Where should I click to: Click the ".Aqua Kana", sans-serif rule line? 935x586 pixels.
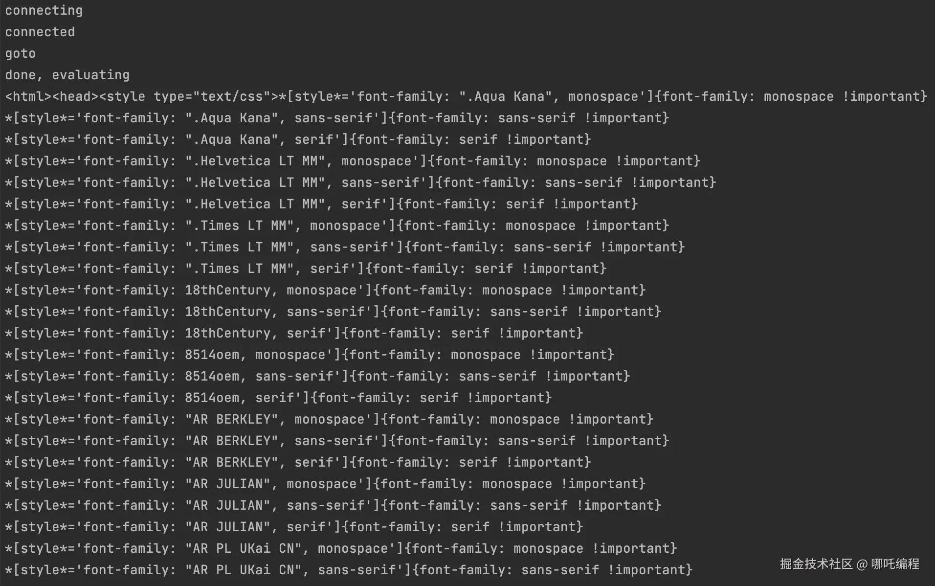[x=336, y=118]
